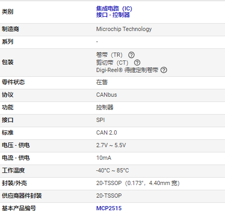The image size is (225, 215).
Task: Select the Microchip Technology manufacturer text
Action: click(x=124, y=29)
